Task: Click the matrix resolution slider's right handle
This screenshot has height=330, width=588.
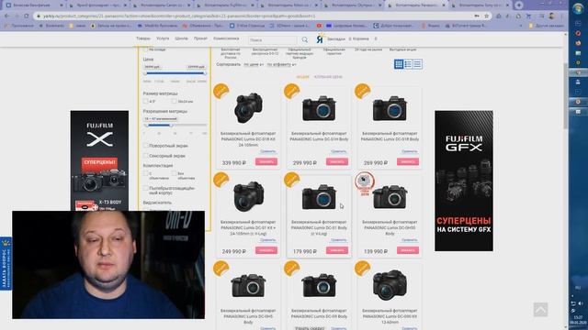Action: coord(172,126)
